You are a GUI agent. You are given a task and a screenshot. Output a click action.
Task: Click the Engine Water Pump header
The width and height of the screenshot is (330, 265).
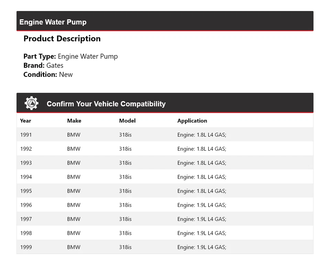coord(53,22)
